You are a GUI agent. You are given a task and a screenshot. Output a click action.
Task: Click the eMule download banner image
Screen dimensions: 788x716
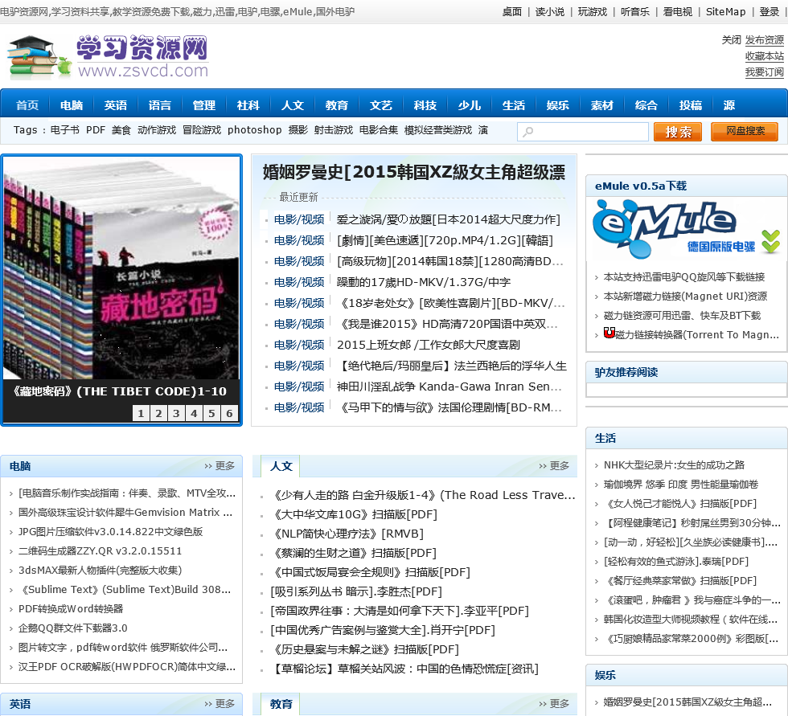tap(686, 229)
